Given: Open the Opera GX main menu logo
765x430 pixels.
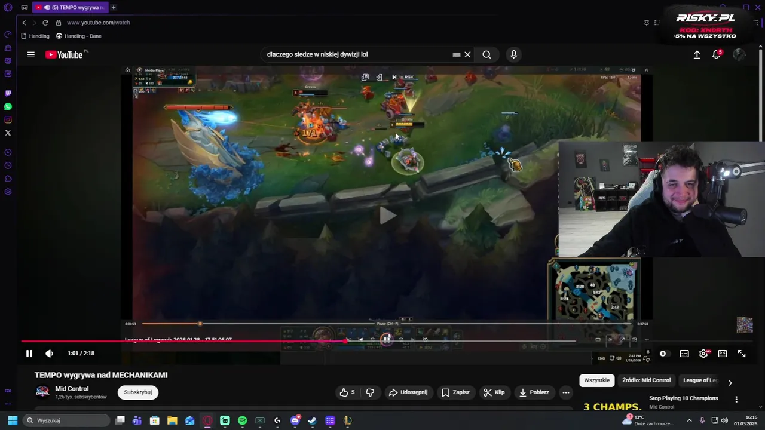Looking at the screenshot, I should pos(8,8).
